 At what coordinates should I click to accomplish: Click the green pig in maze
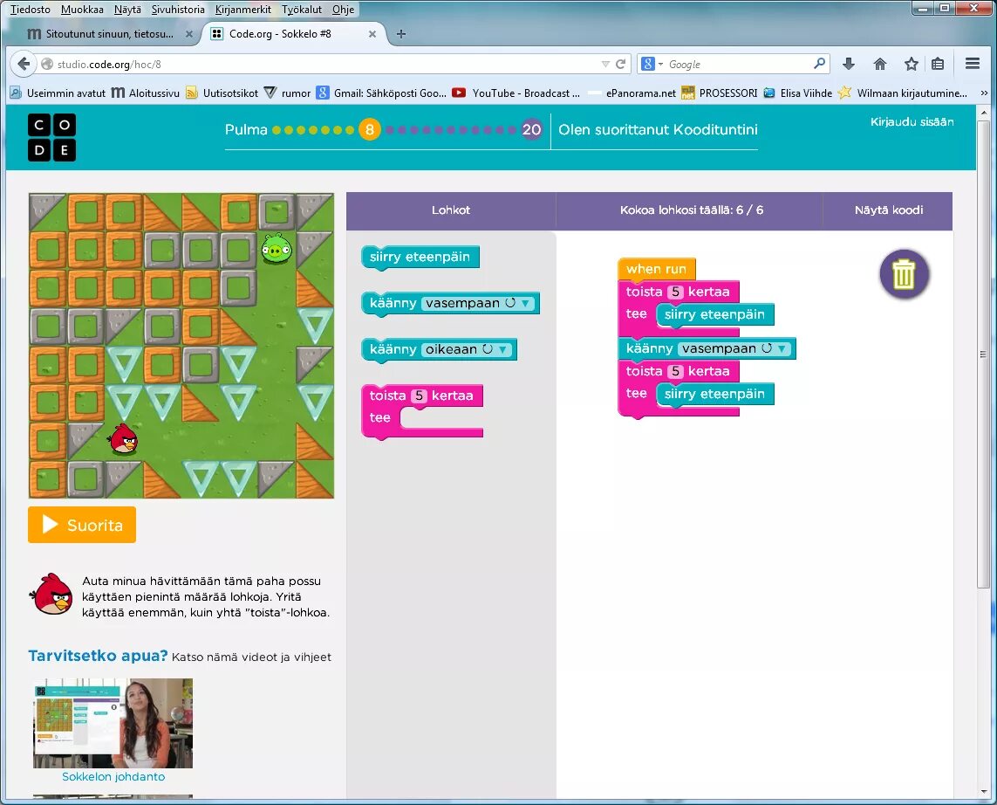[x=277, y=248]
